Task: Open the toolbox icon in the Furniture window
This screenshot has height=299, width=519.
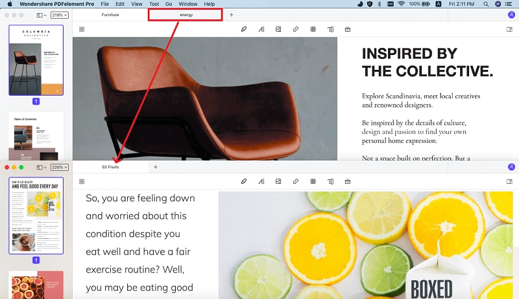Action: coord(348,29)
